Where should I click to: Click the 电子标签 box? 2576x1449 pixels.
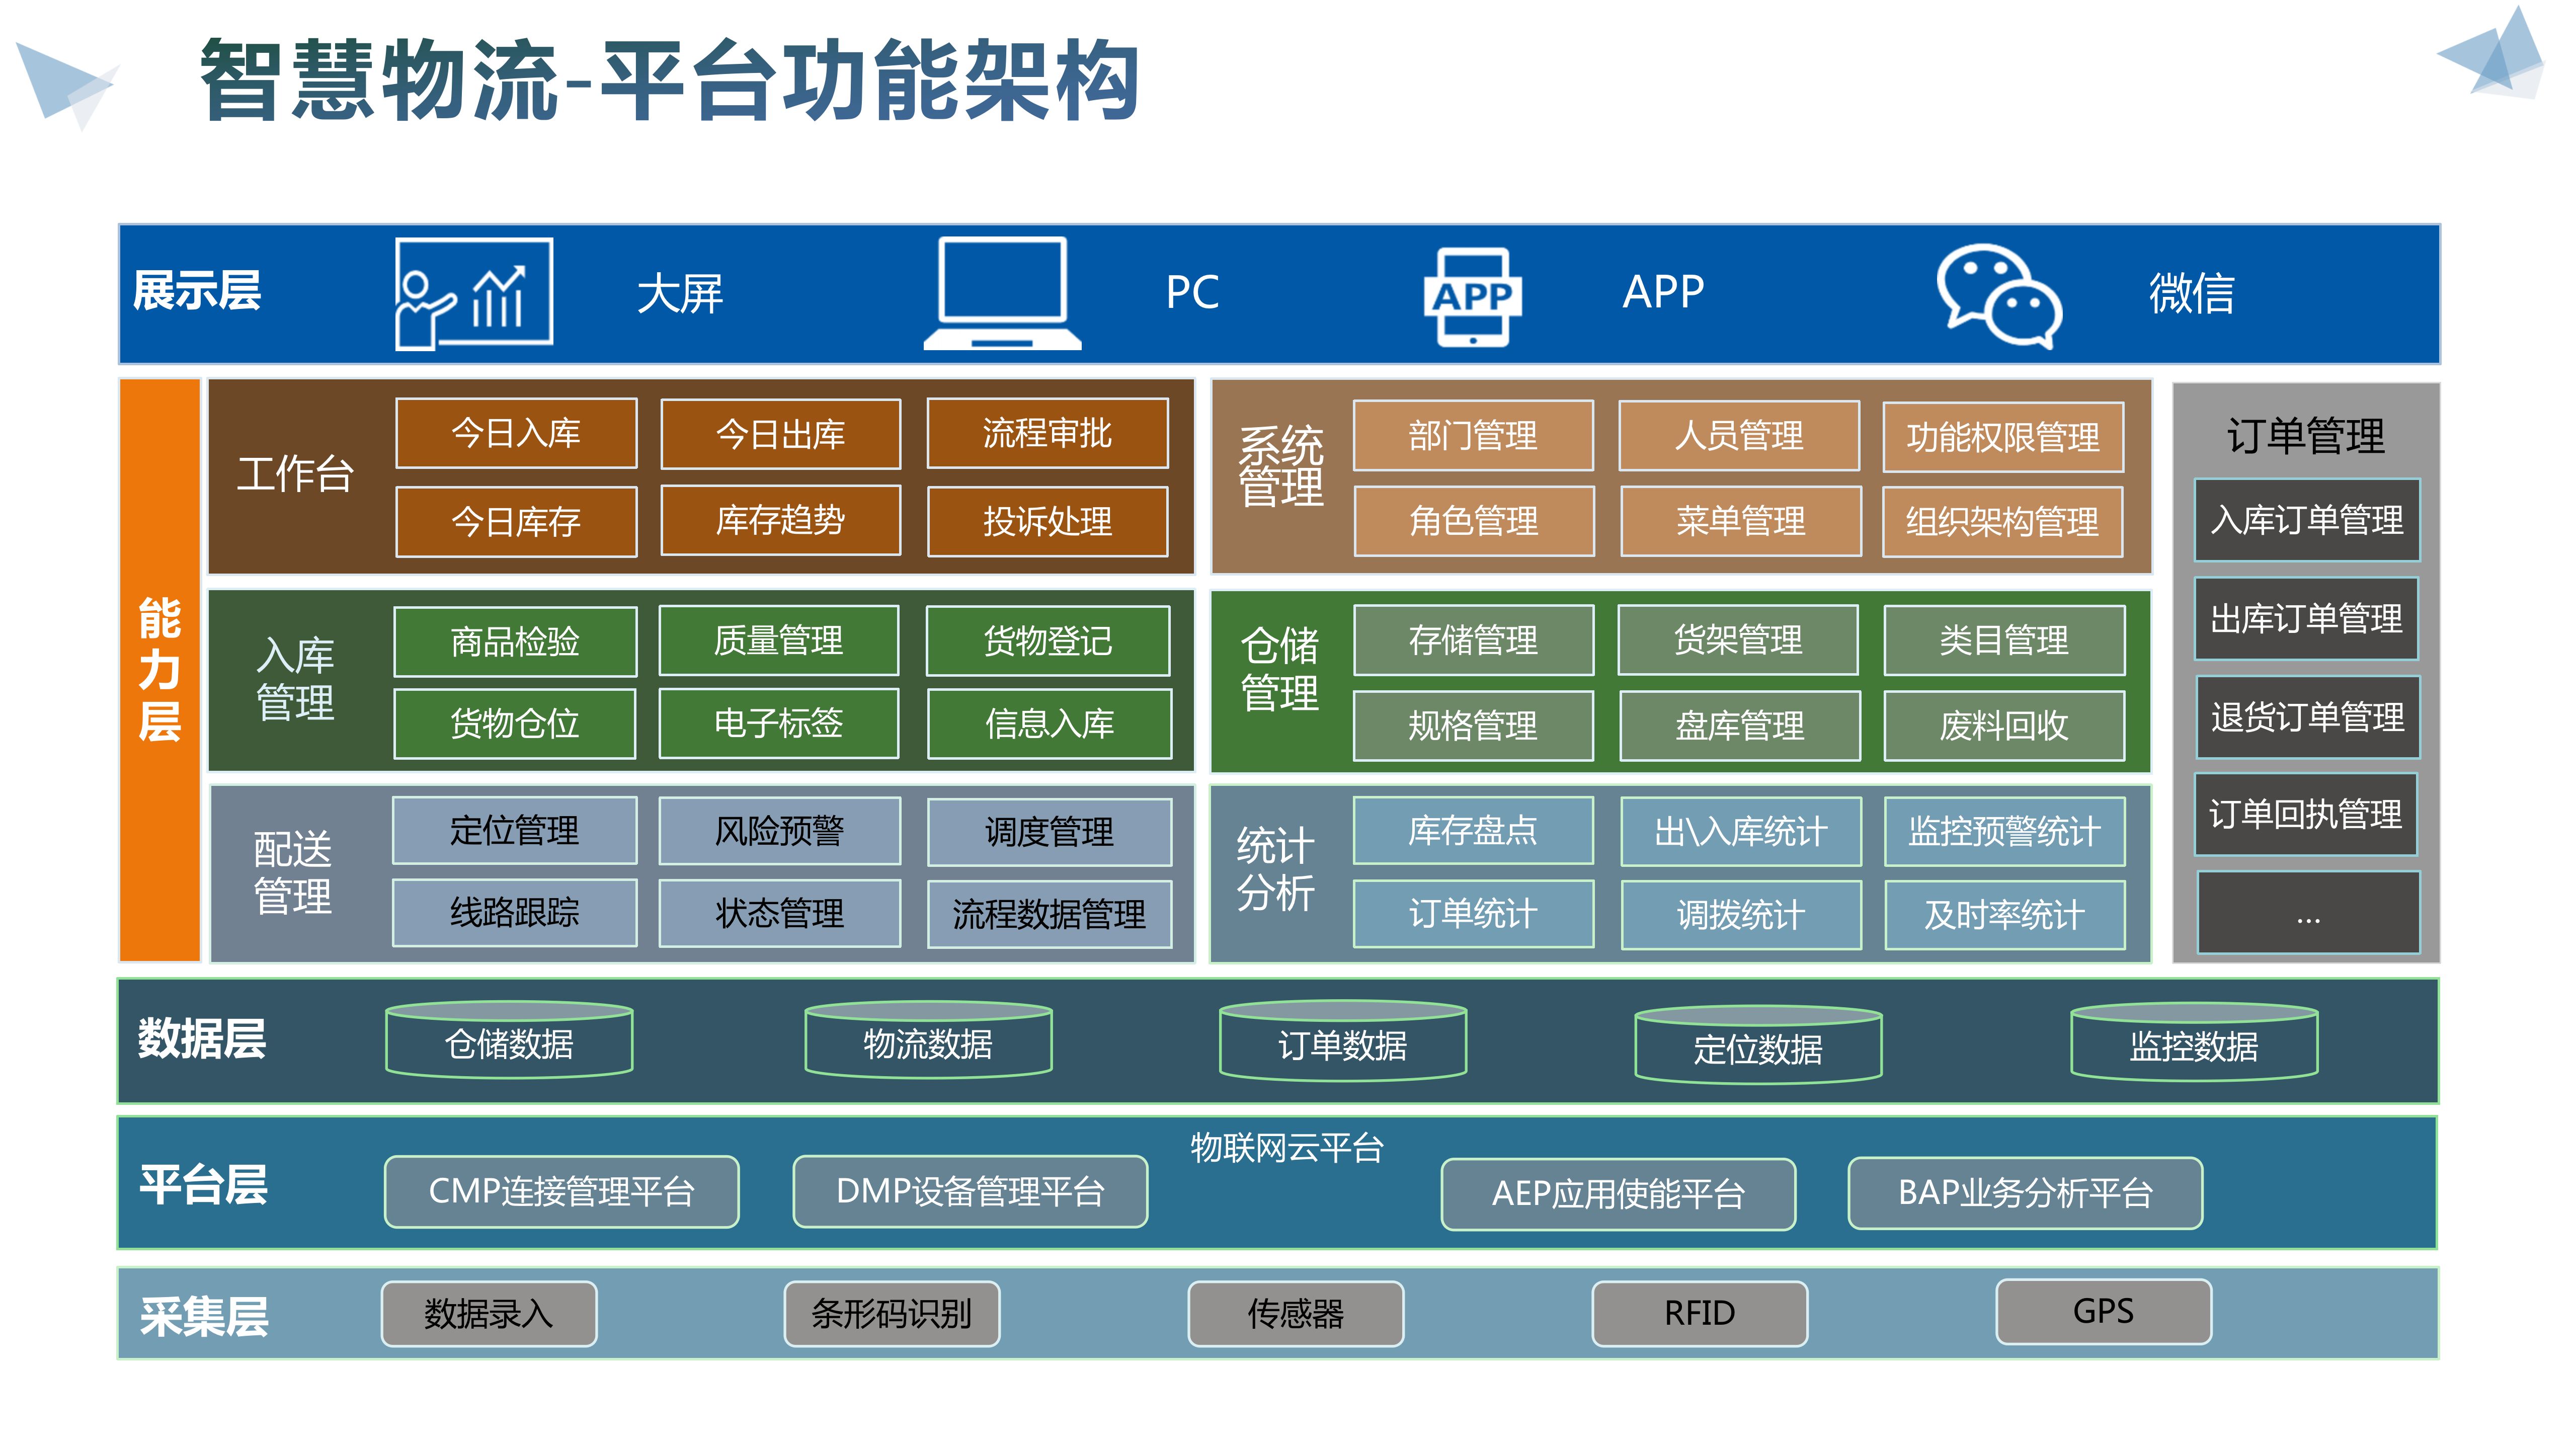[x=779, y=722]
